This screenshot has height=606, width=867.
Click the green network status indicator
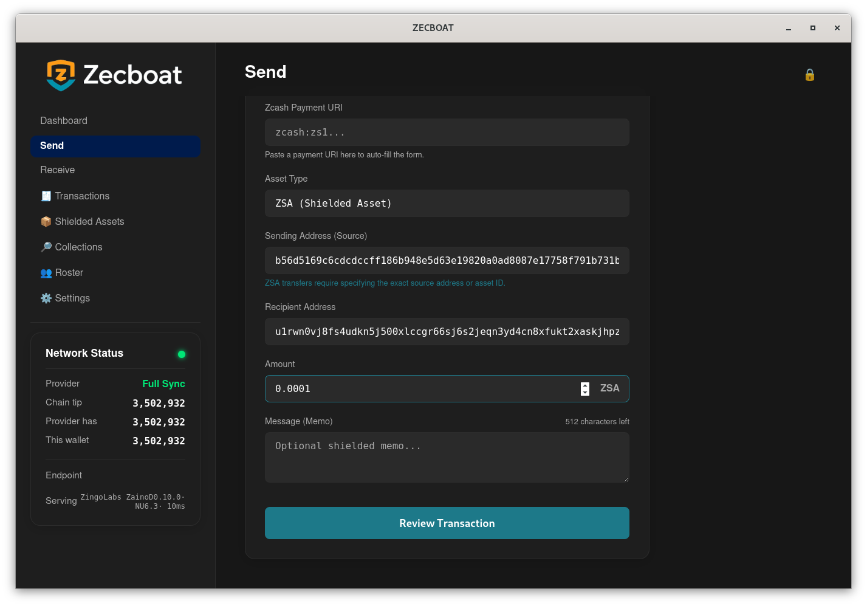[x=181, y=354]
